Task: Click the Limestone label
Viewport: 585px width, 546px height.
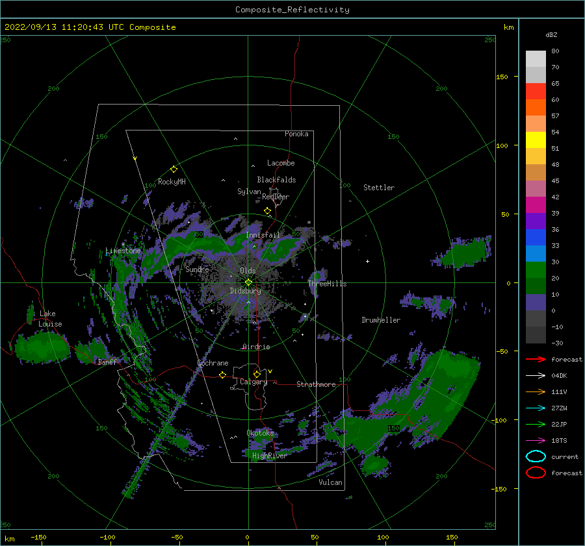Action: tap(123, 251)
